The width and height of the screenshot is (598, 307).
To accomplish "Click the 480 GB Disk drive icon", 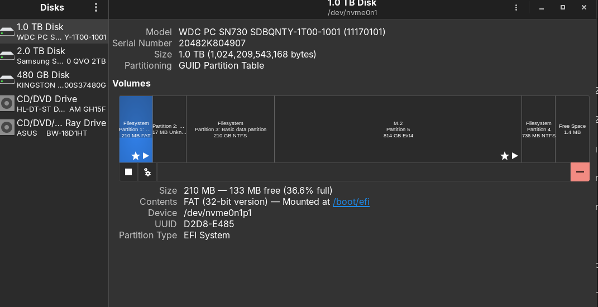I will (7, 80).
